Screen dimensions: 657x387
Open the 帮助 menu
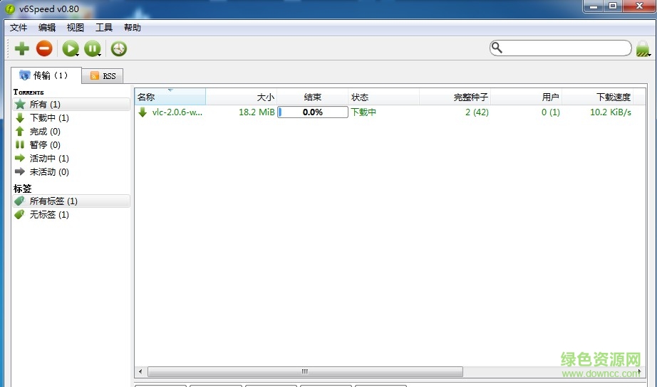pos(133,28)
